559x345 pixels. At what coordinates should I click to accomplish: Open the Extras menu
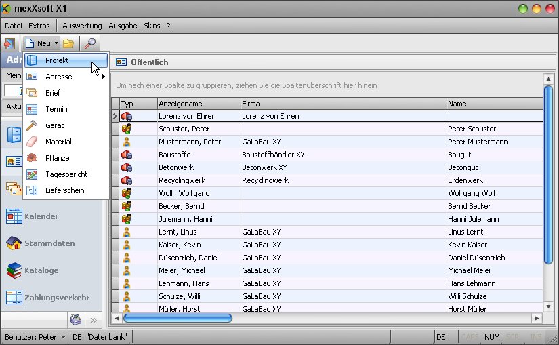click(x=39, y=26)
